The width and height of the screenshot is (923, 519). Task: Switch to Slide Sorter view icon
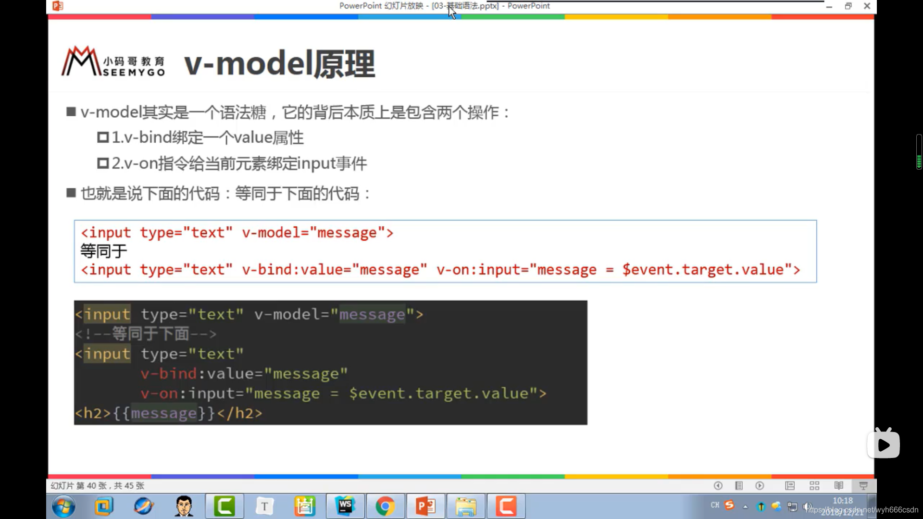[814, 486]
